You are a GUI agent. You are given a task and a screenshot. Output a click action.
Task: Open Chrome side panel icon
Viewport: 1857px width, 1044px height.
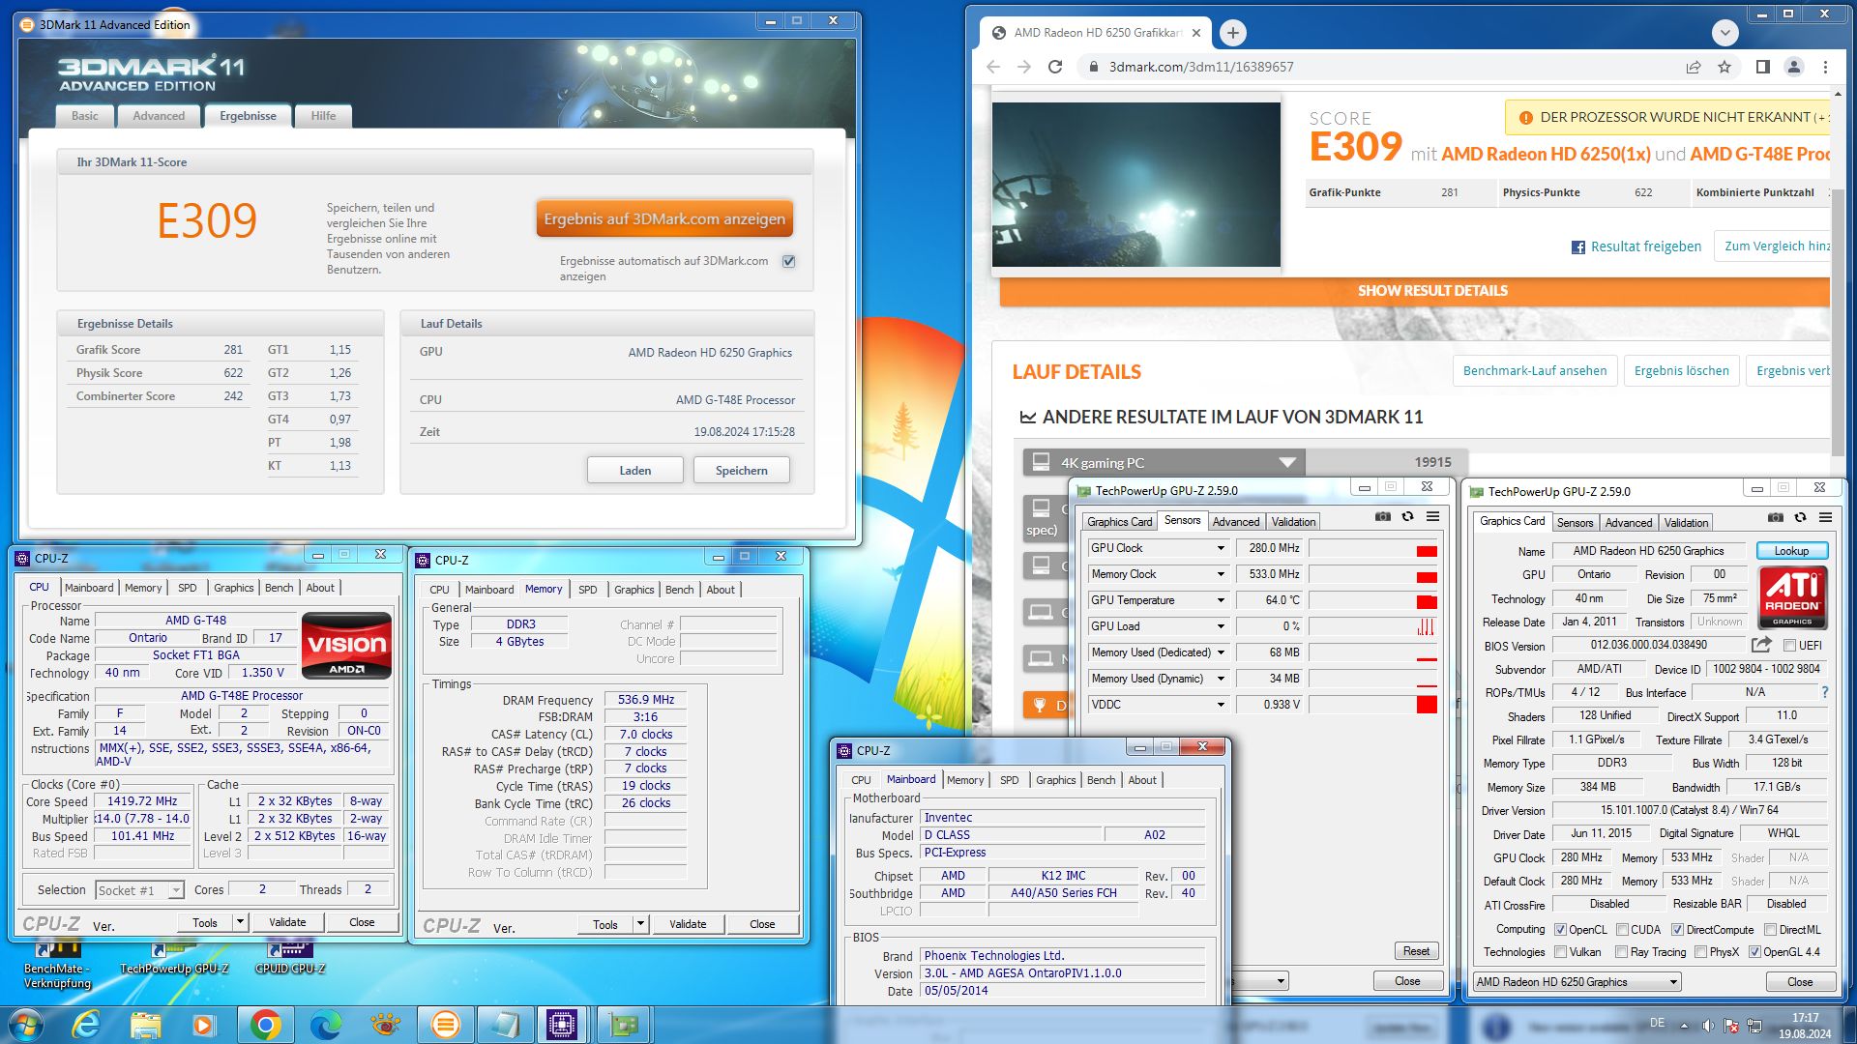pyautogui.click(x=1762, y=67)
